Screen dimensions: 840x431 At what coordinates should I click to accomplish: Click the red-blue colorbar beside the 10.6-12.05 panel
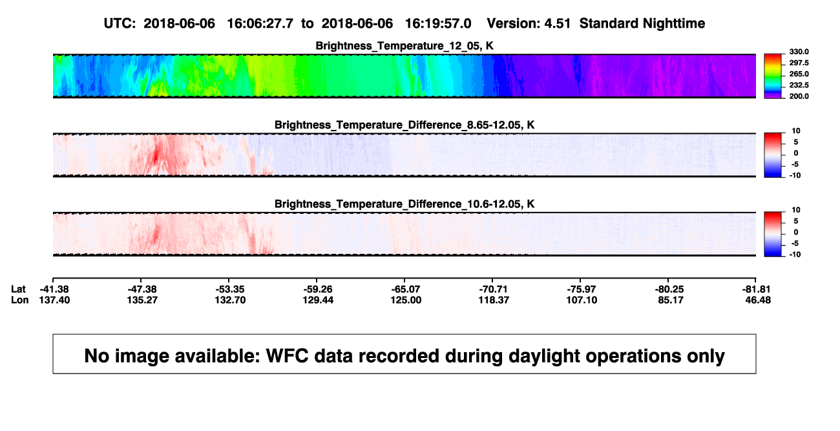coord(773,234)
